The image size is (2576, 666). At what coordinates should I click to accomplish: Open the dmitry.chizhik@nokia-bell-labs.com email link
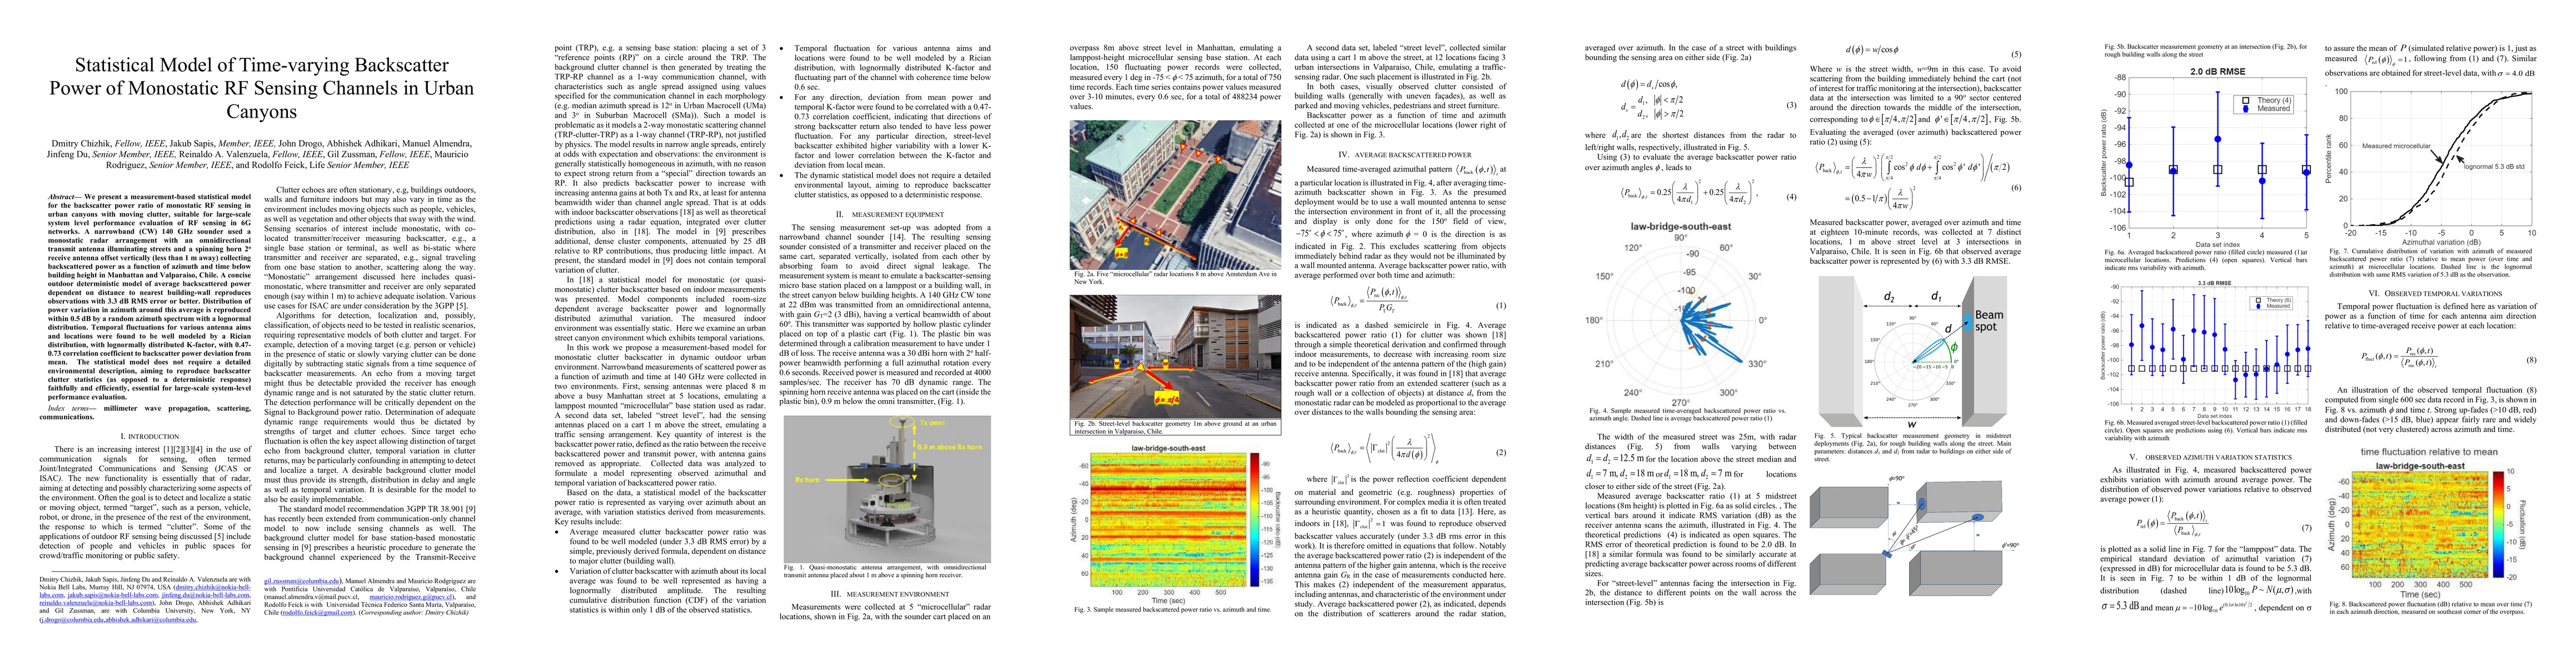click(213, 587)
